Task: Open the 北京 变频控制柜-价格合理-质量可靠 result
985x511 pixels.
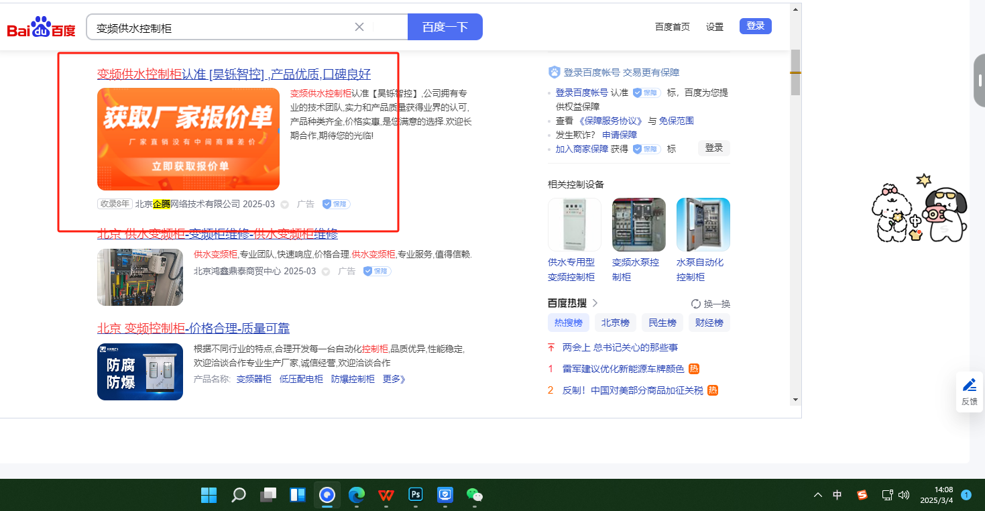Action: click(194, 328)
